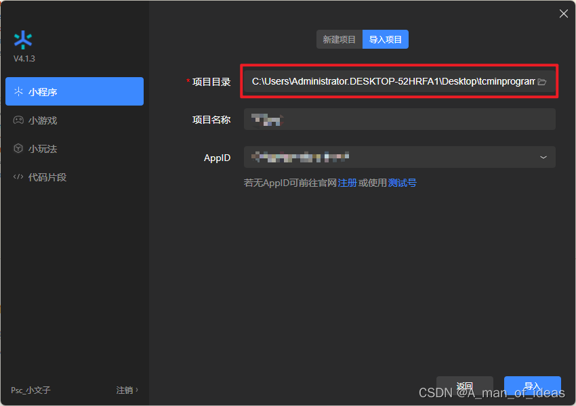Click the 小程序 spark icon
Image resolution: width=576 pixels, height=406 pixels.
tap(18, 91)
